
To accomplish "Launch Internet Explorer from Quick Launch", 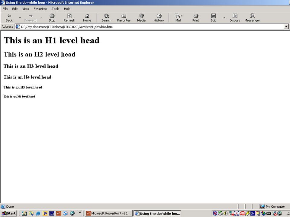I will pos(38,213).
